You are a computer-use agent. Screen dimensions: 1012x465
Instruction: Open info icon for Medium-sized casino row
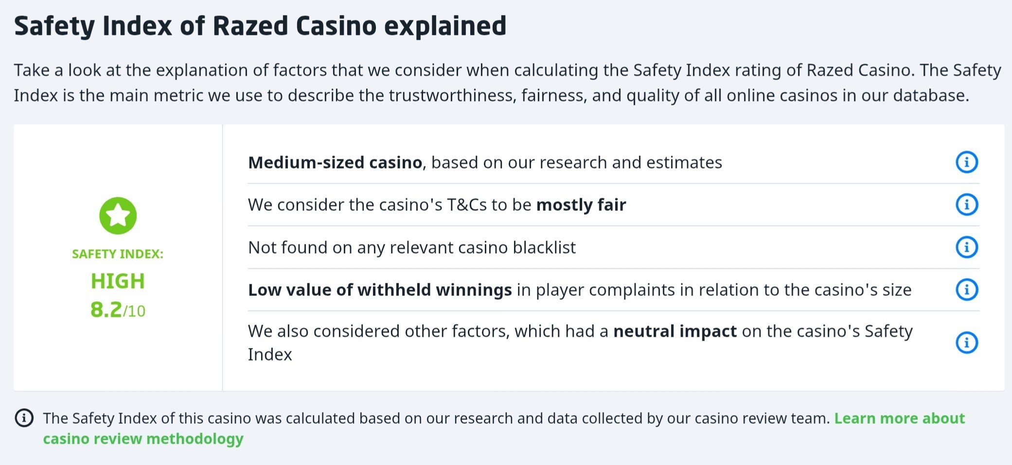pyautogui.click(x=967, y=162)
